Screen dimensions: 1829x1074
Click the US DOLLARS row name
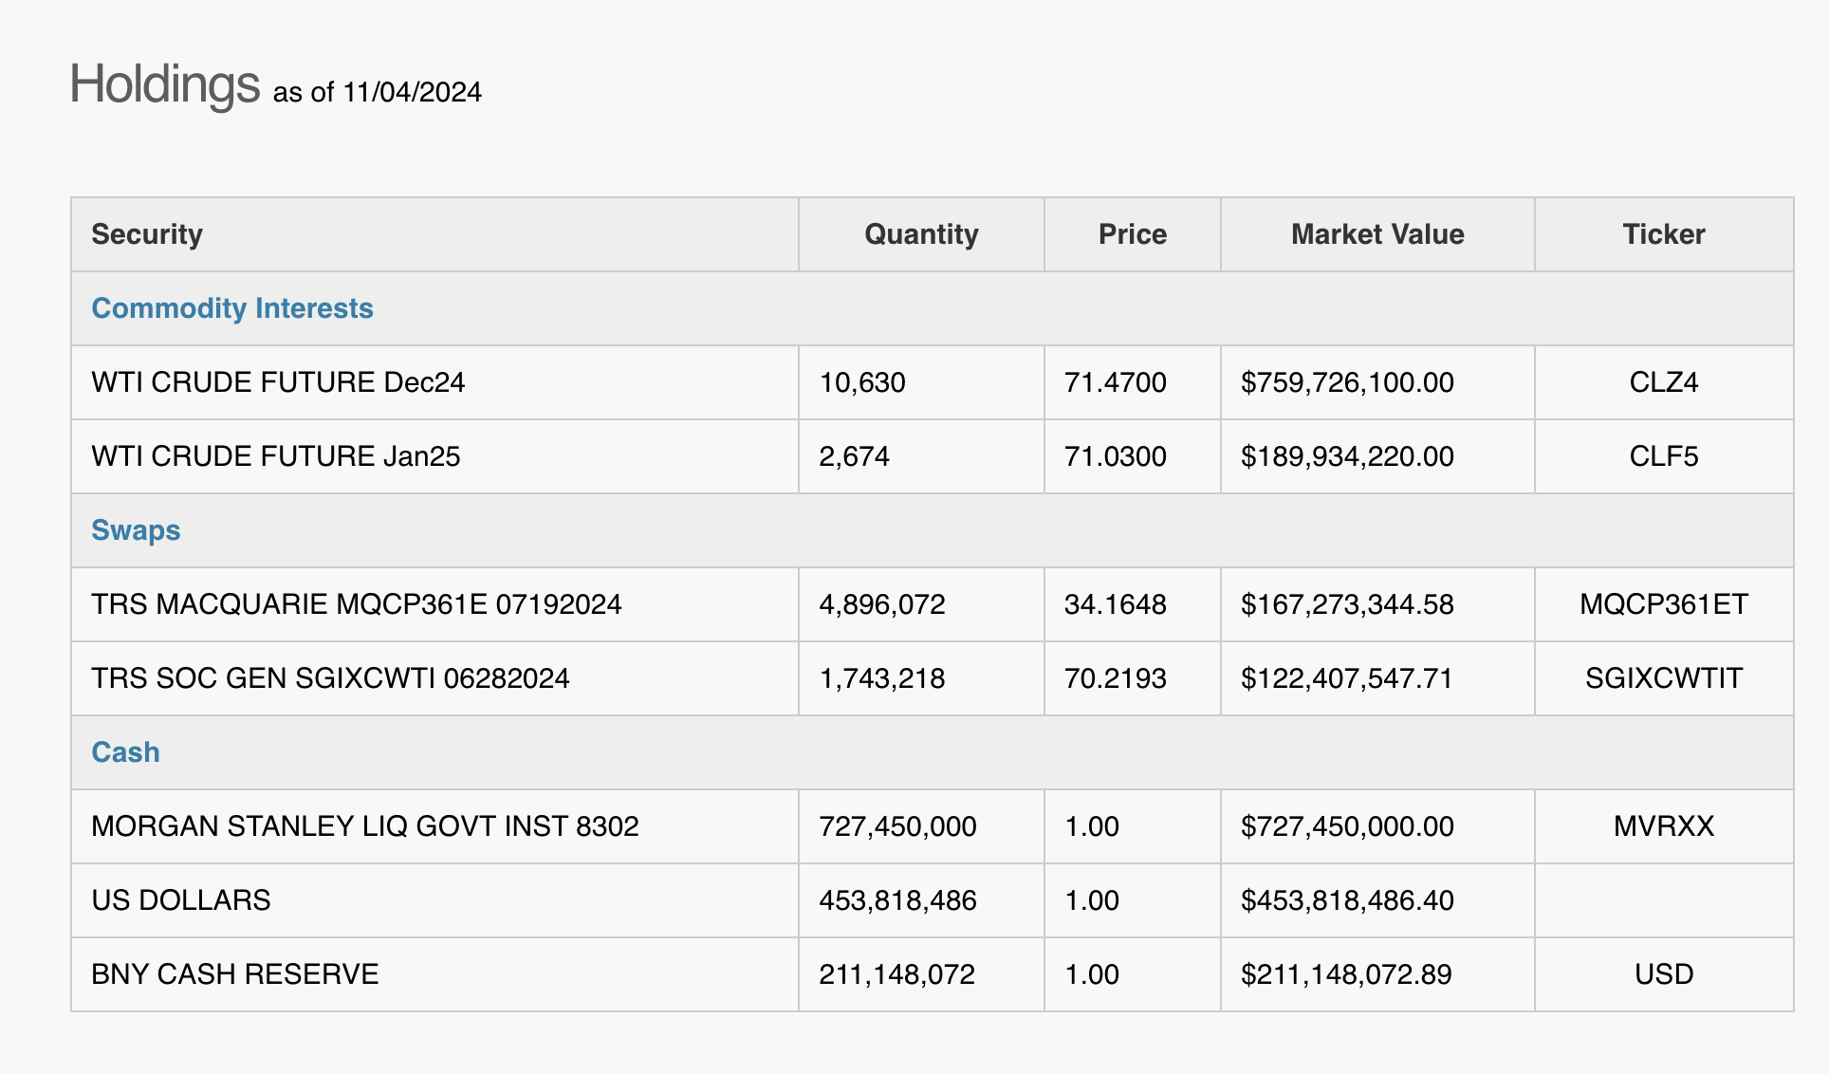180,900
